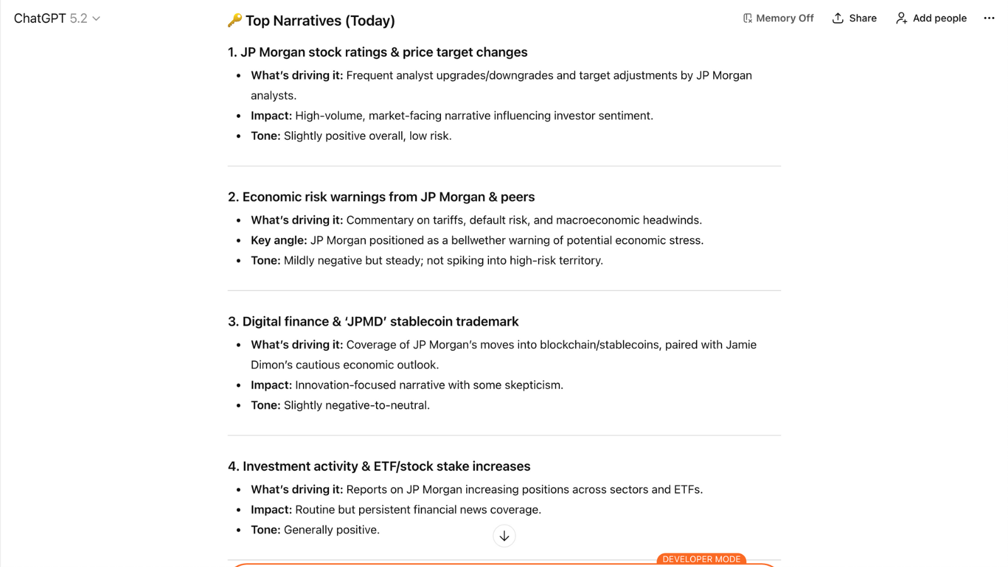Open the ChatGPT 5.2 model selector
Screen dimensions: 1008x567
(50, 18)
